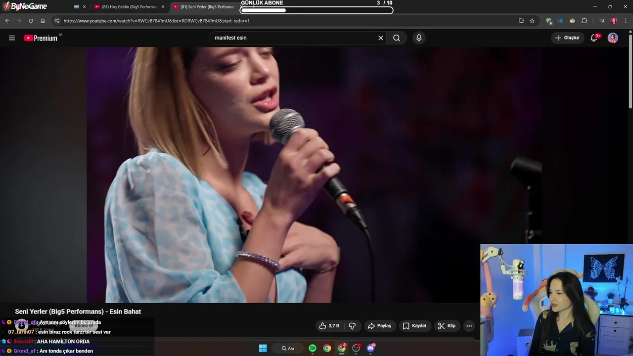Open the owl-face extension icon
This screenshot has height=356, width=633.
pos(572,21)
